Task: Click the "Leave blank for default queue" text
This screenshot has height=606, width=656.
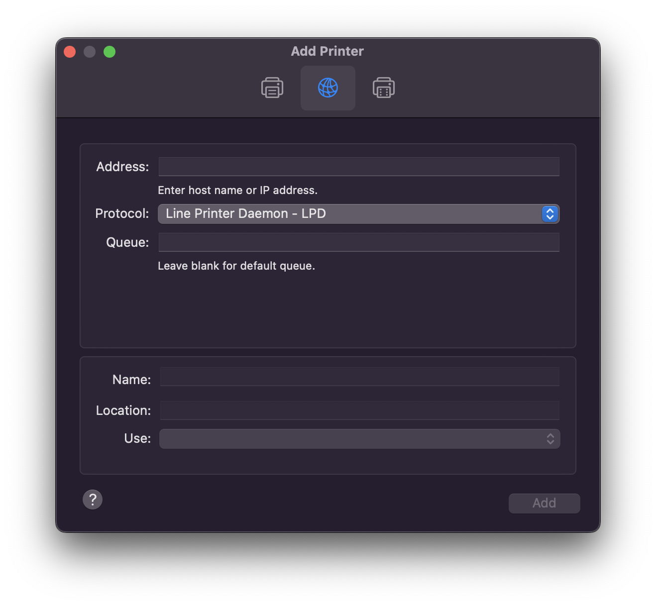Action: pyautogui.click(x=236, y=266)
